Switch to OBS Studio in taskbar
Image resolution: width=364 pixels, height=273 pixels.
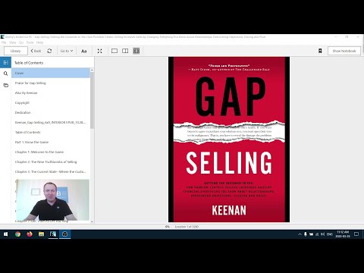coord(65,234)
